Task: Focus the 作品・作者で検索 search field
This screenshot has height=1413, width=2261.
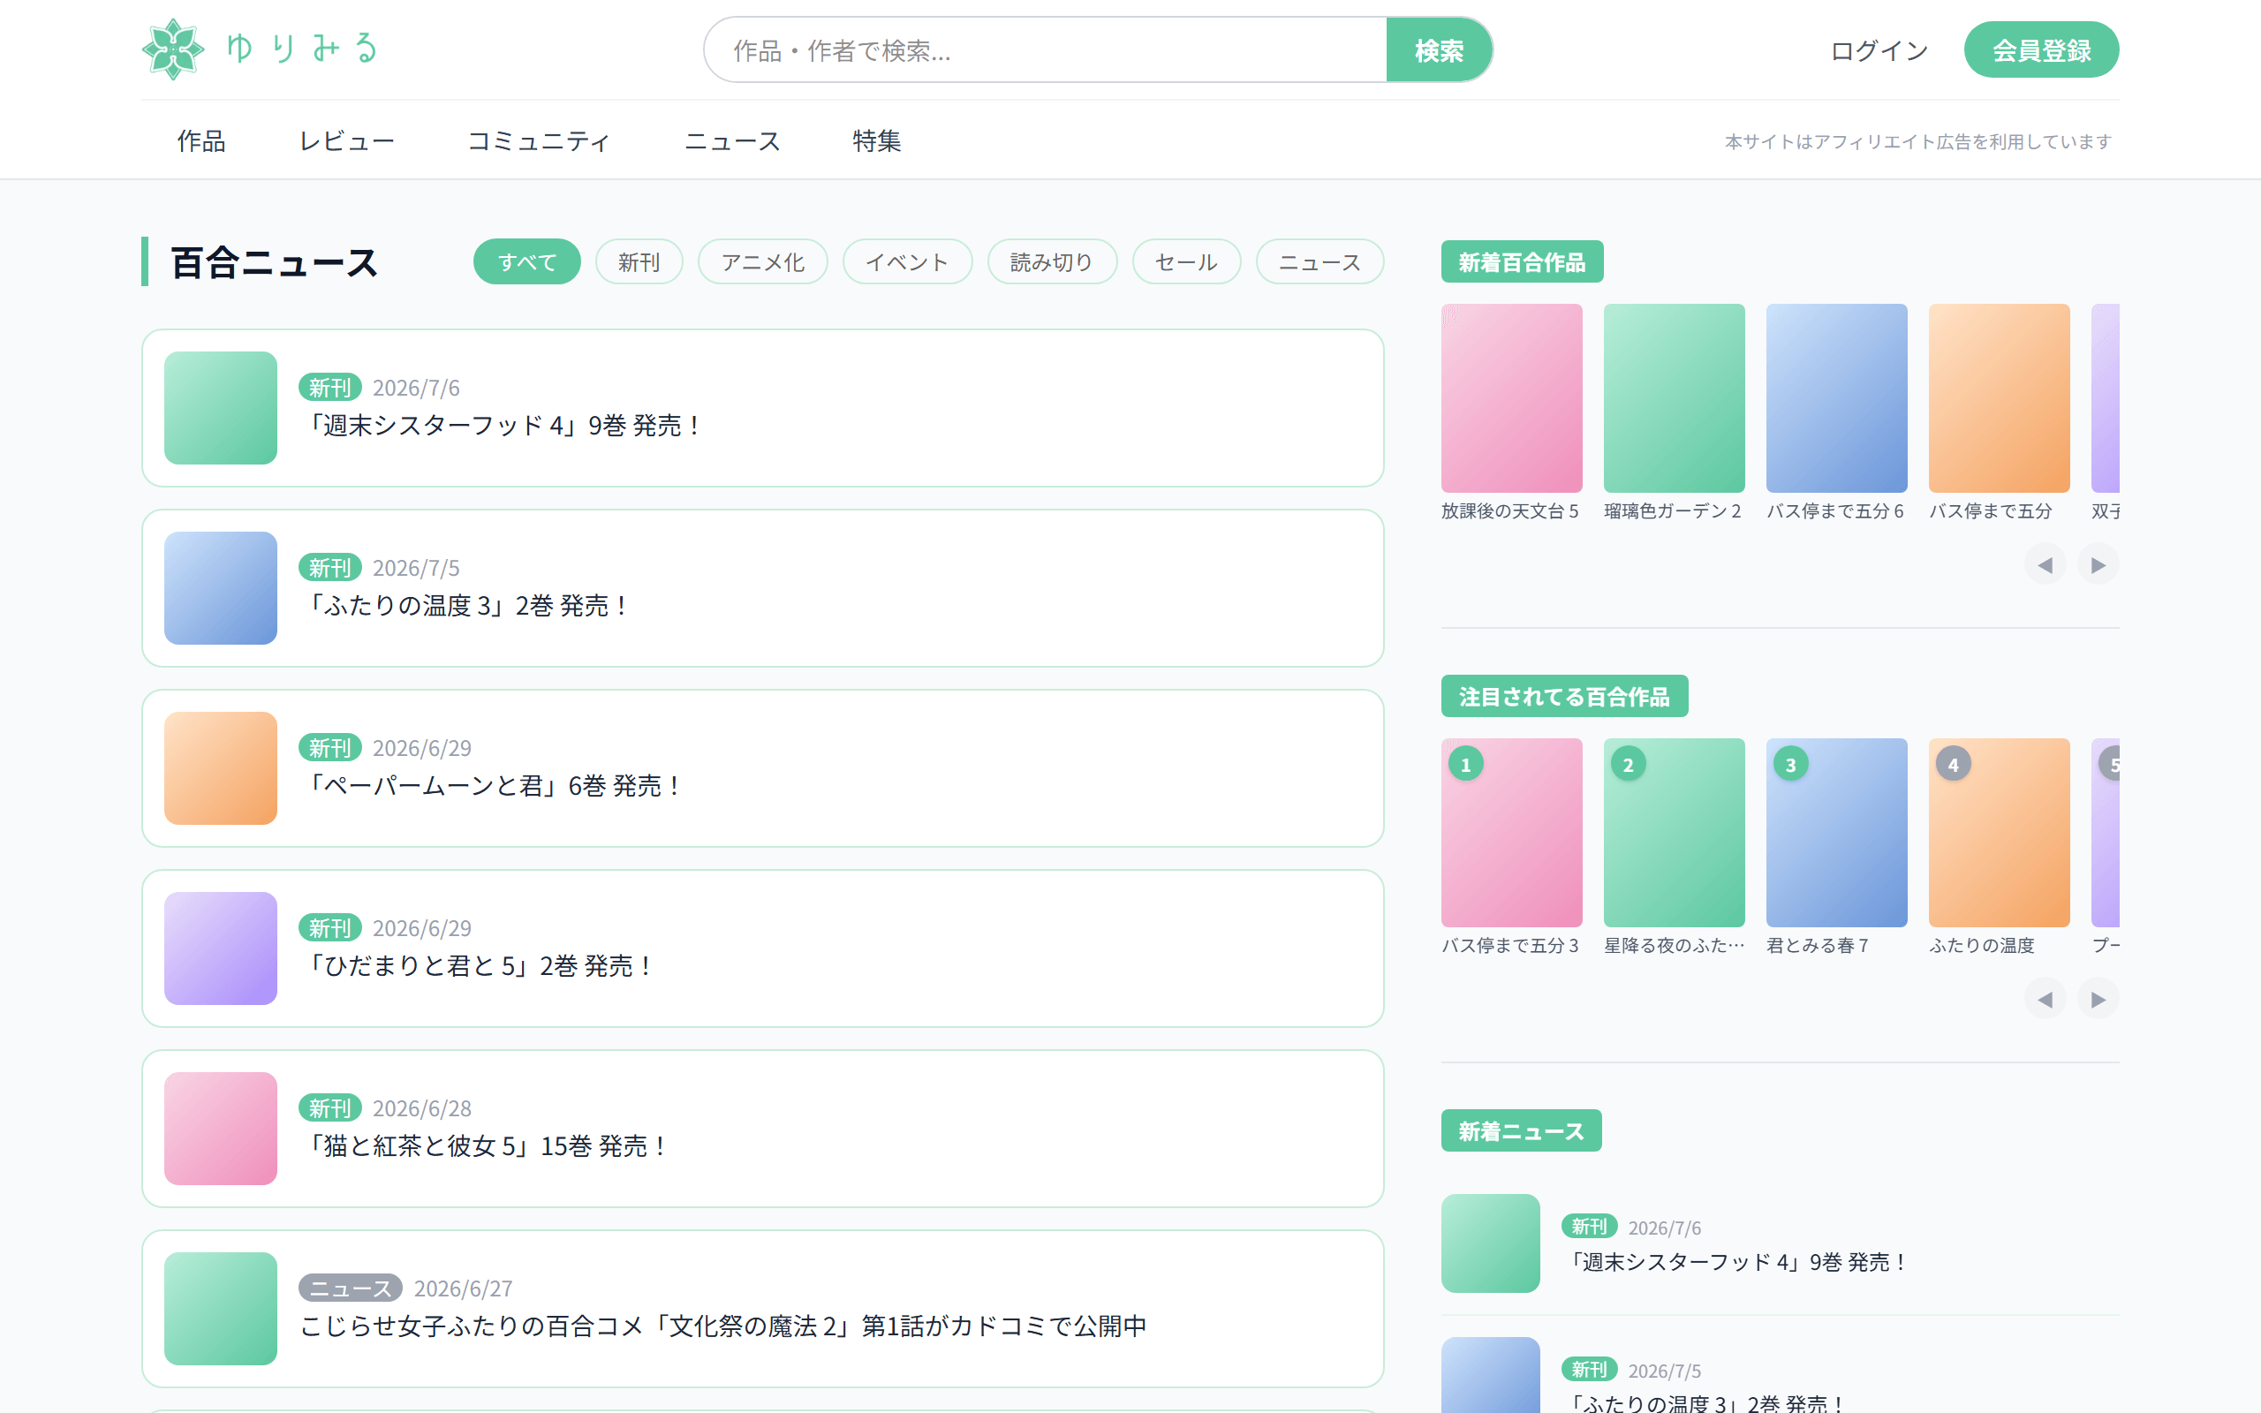Action: 1046,49
